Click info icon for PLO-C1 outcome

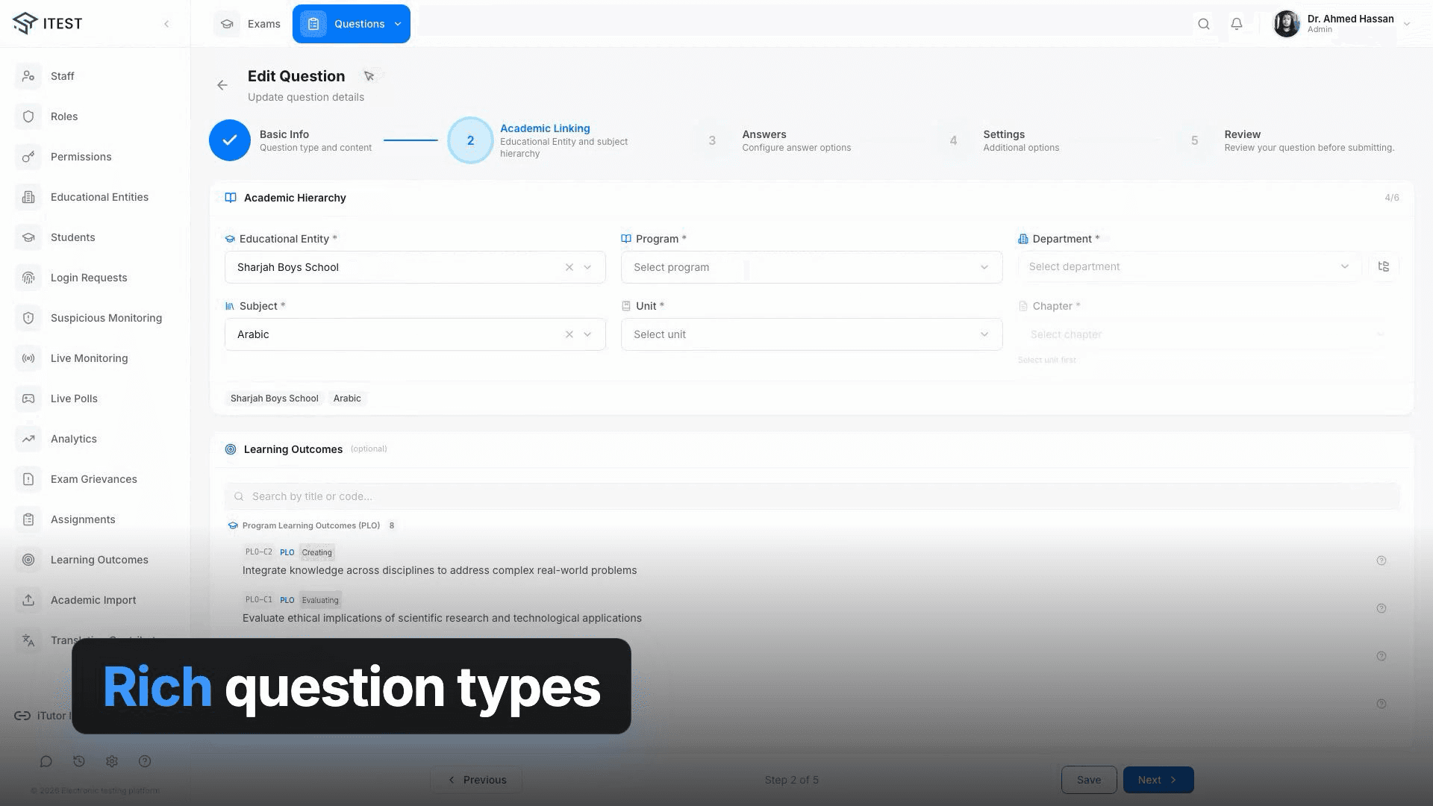[1382, 608]
